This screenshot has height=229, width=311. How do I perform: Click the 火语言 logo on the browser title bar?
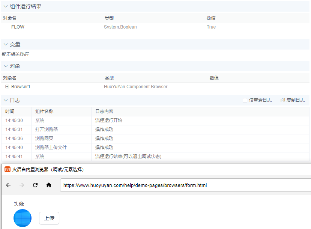7,170
